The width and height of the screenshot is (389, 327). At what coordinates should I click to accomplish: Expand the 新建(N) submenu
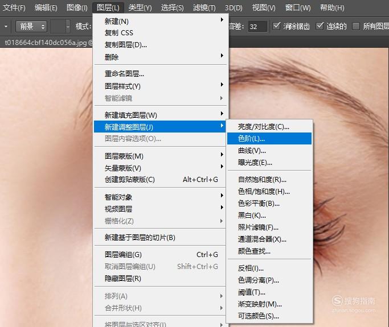pyautogui.click(x=160, y=21)
